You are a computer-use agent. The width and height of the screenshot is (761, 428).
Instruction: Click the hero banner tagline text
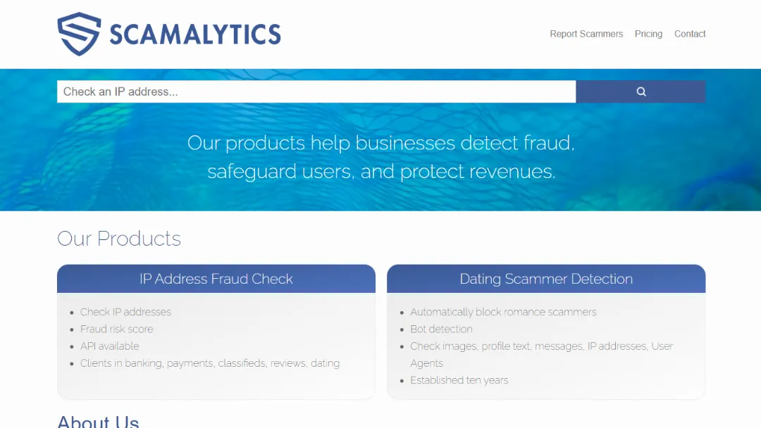[x=380, y=156]
